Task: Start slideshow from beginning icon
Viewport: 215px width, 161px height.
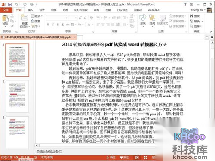Action: coord(31,4)
